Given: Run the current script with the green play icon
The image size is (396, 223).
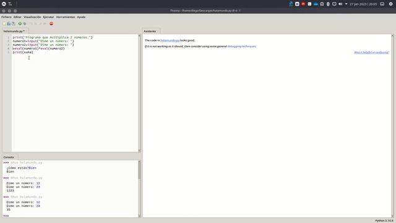Looking at the screenshot, I should point(20,24).
